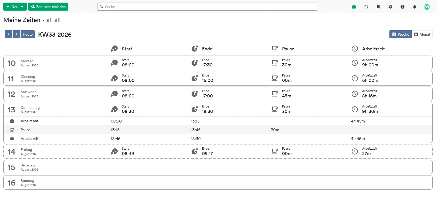Click Thursday start icon beside 08:30
The height and width of the screenshot is (199, 437).
pos(115,109)
